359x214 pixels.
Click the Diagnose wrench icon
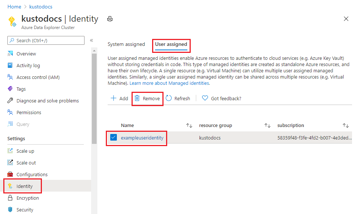point(10,101)
